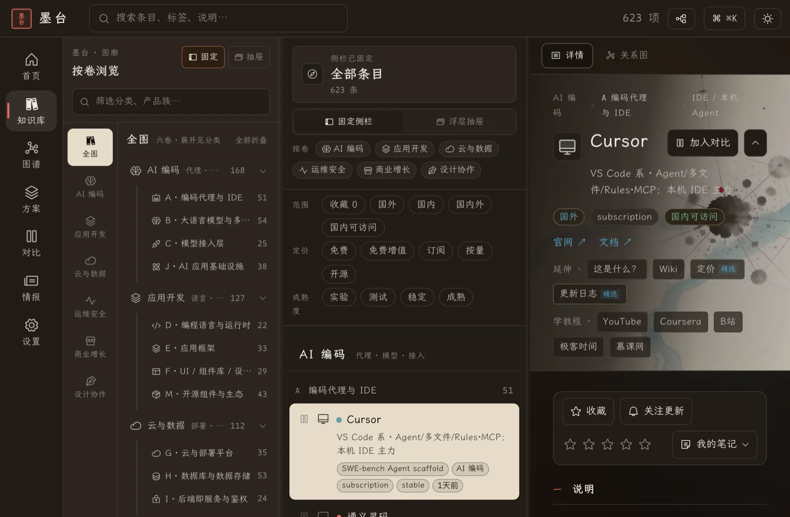The height and width of the screenshot is (517, 790).
Task: Click the 收藏 favorite button
Action: tap(588, 411)
